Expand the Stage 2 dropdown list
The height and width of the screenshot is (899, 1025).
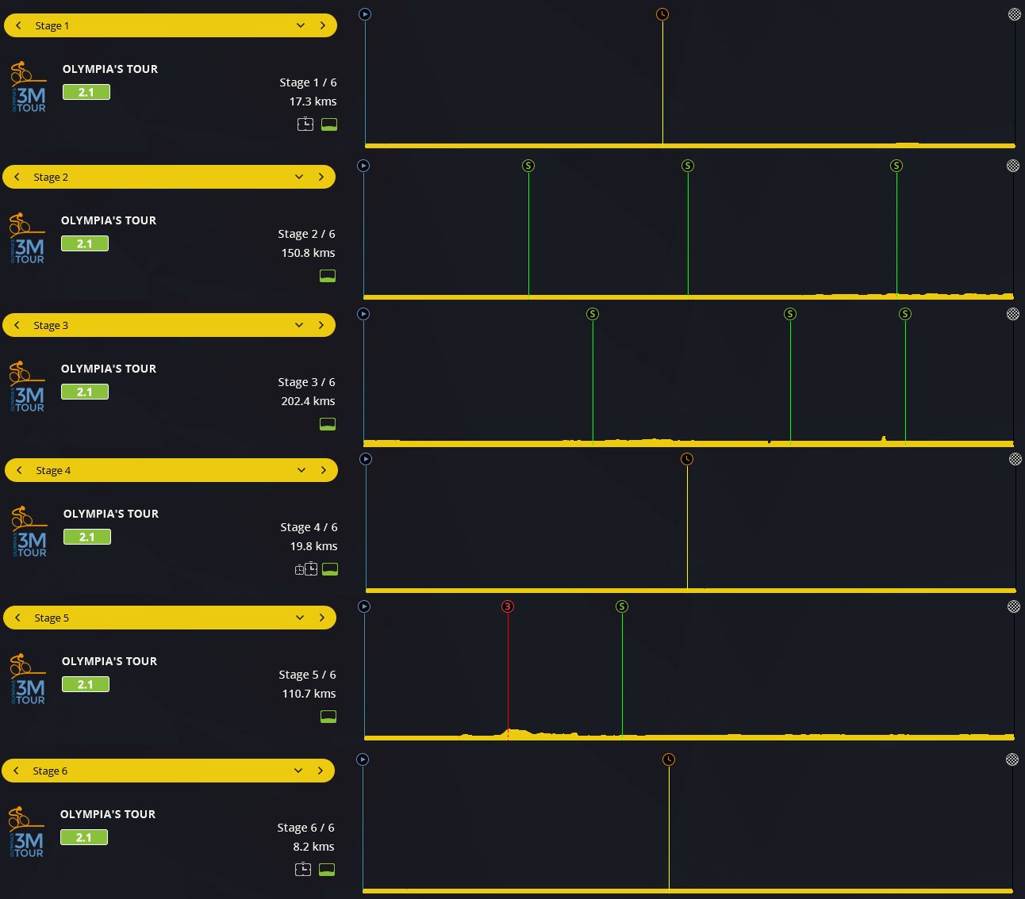point(299,177)
